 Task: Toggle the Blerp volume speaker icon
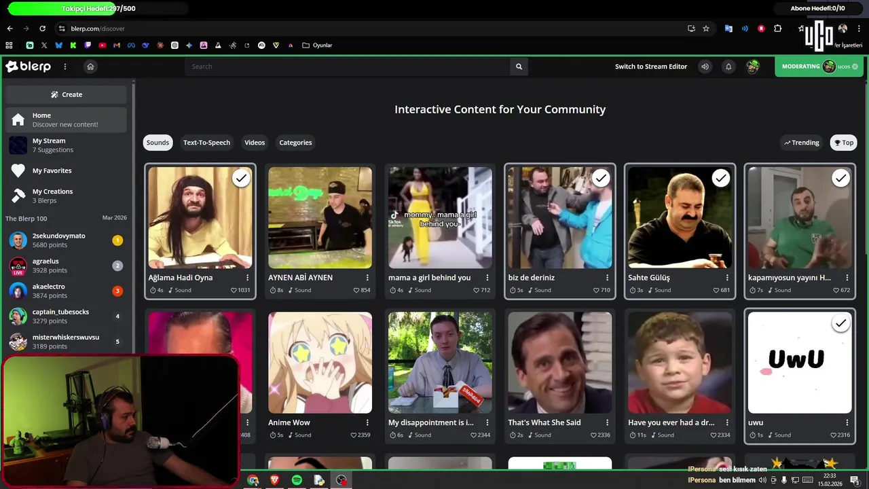coord(705,67)
